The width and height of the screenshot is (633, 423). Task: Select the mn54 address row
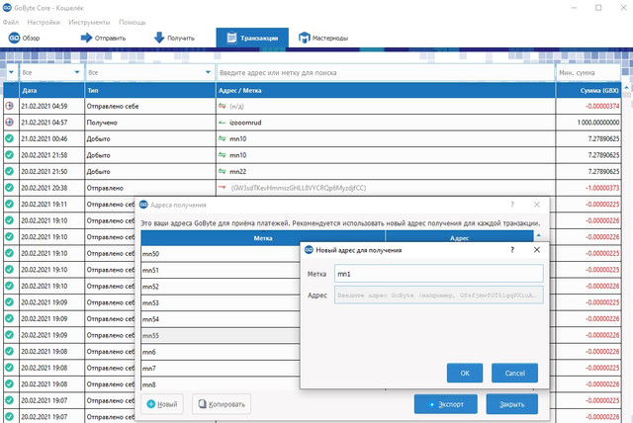click(x=221, y=319)
